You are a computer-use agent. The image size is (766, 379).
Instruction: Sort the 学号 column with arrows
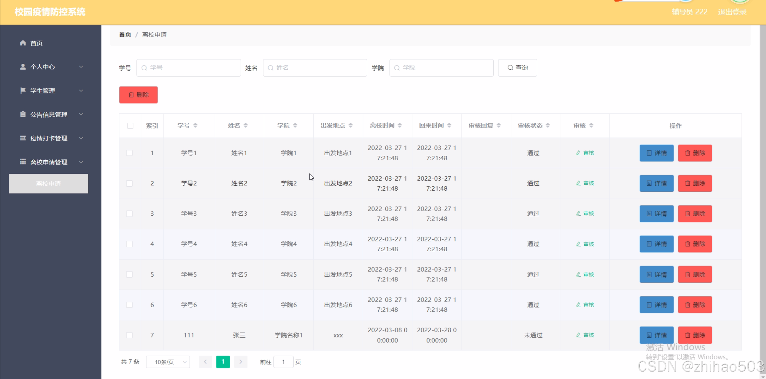[x=195, y=125]
